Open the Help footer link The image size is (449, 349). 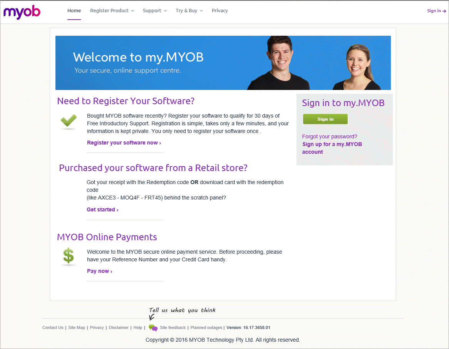tap(138, 327)
